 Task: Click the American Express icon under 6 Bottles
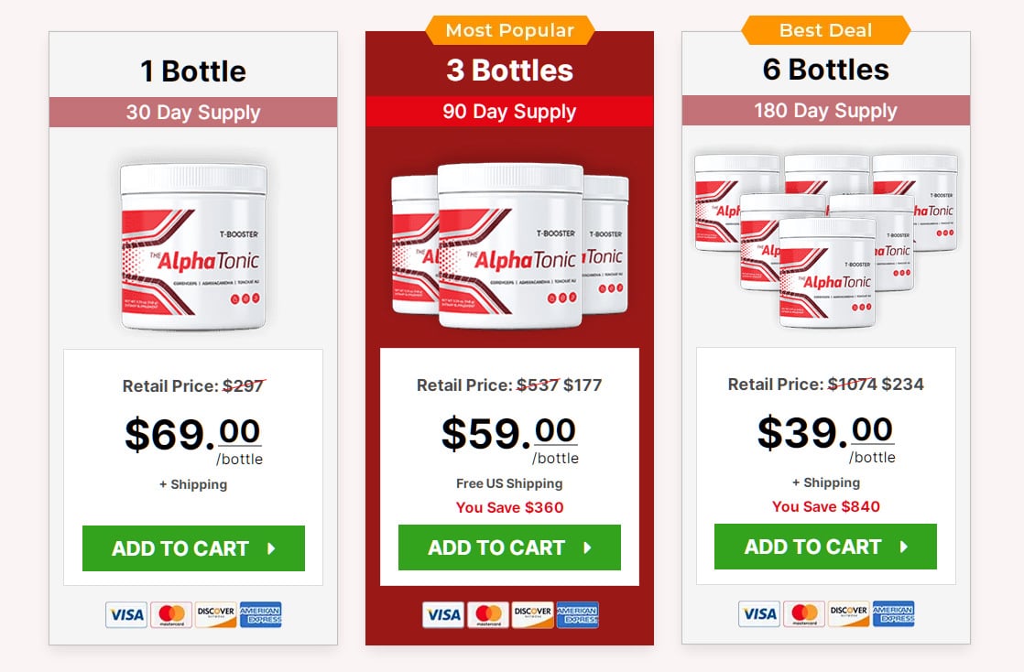point(891,613)
